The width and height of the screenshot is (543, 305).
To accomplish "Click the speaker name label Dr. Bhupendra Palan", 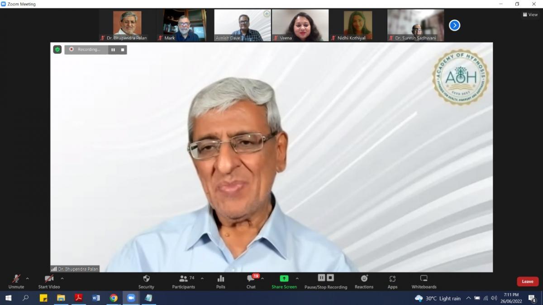I will (78, 269).
